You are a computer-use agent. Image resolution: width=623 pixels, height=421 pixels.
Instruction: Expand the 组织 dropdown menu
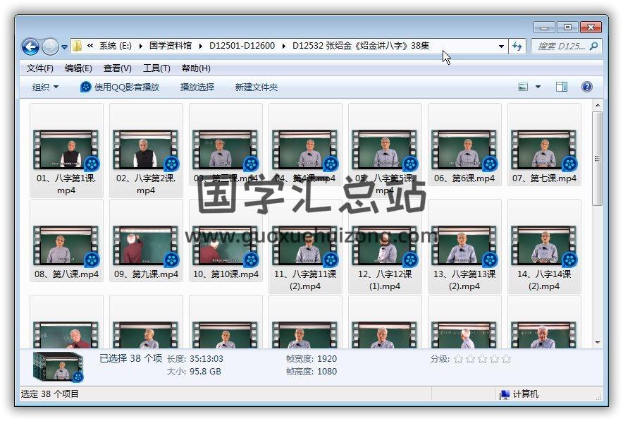pos(46,87)
